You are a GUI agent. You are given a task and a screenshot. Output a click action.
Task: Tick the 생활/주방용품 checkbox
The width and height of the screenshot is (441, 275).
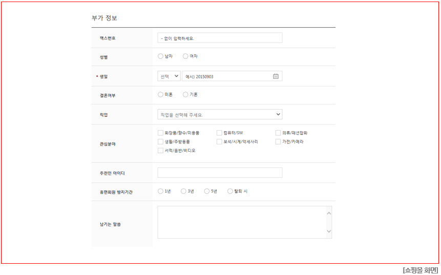[x=160, y=141]
